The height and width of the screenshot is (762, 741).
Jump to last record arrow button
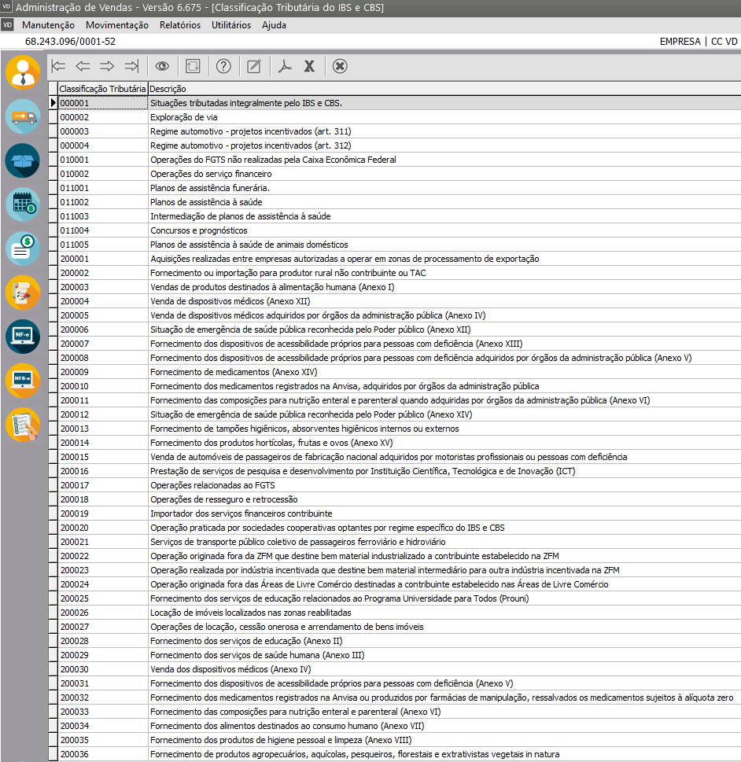coord(131,66)
